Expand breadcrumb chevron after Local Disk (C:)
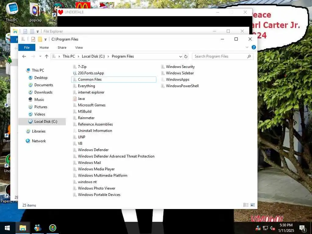 (108, 56)
